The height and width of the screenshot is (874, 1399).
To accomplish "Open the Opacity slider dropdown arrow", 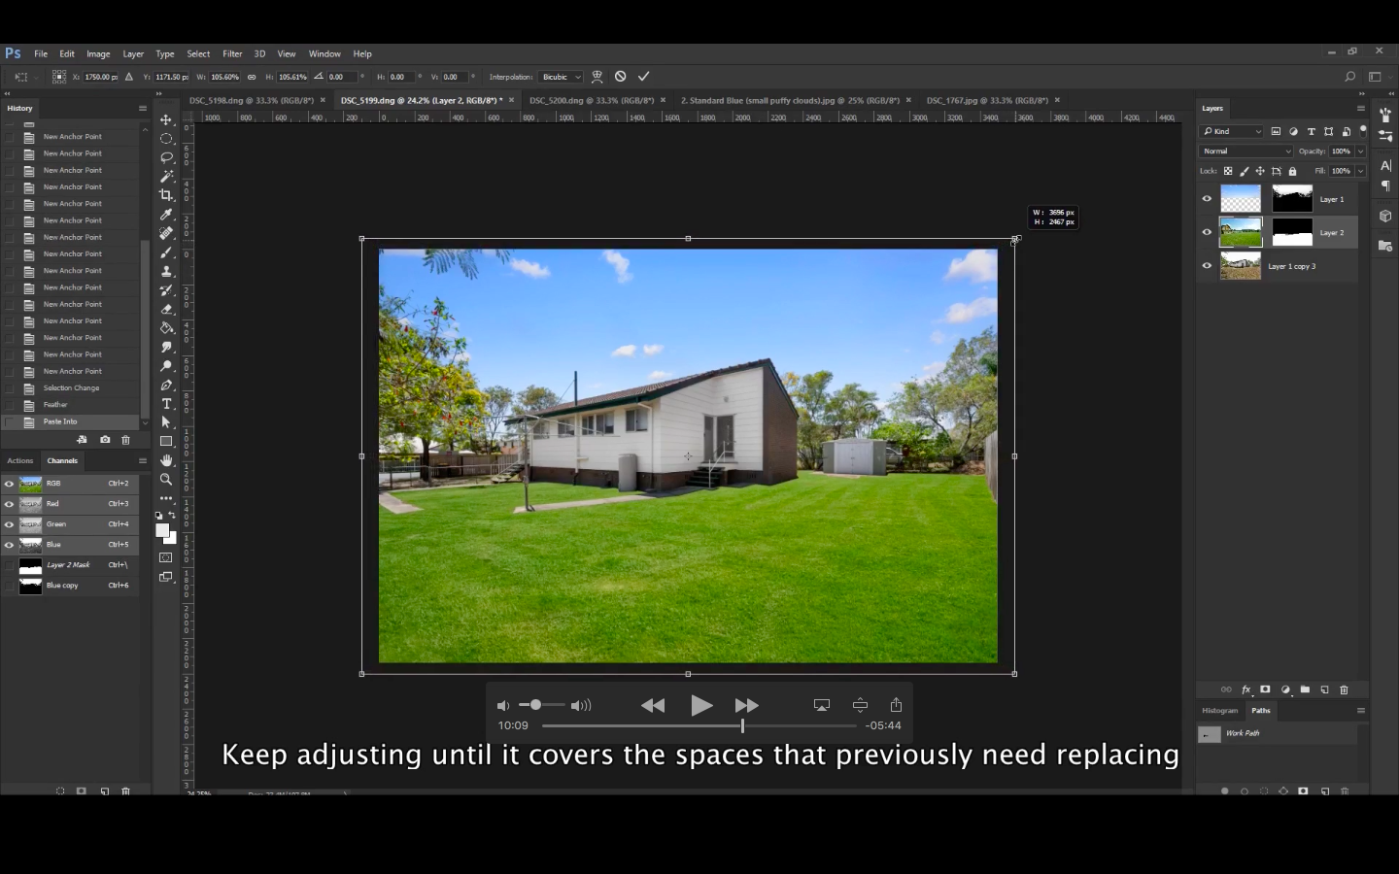I will (1360, 151).
